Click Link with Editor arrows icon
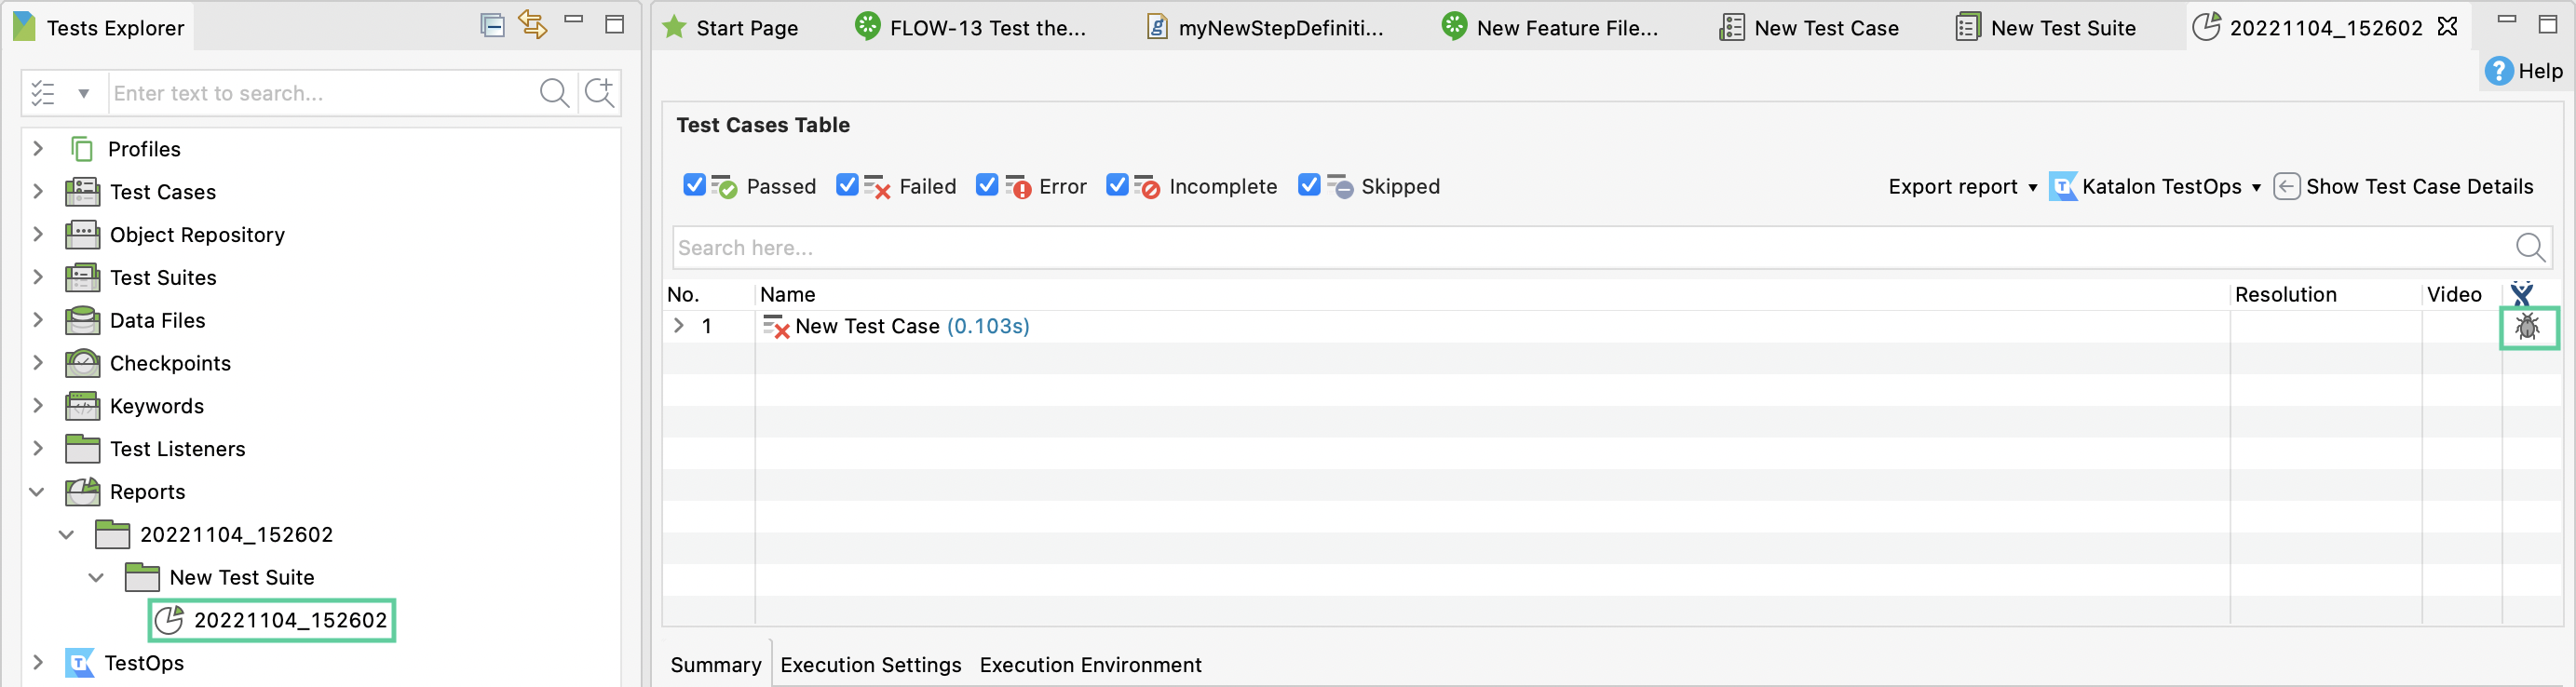The image size is (2576, 687). click(x=532, y=25)
